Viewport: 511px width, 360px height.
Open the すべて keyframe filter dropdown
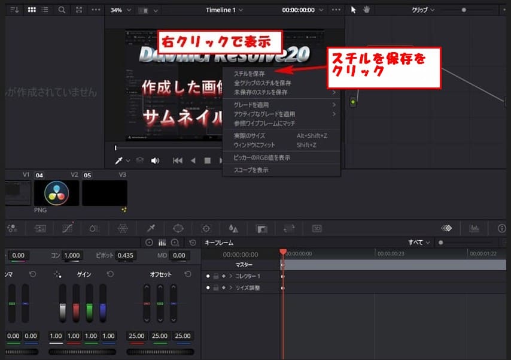click(x=419, y=243)
